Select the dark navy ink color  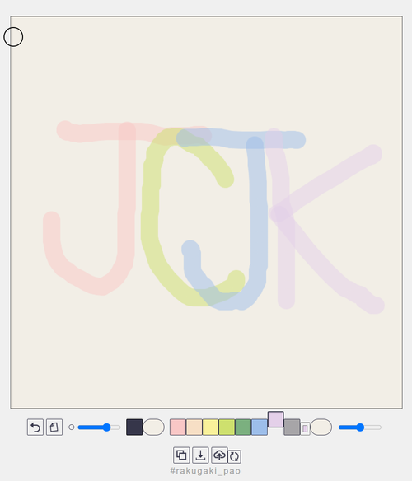134,427
